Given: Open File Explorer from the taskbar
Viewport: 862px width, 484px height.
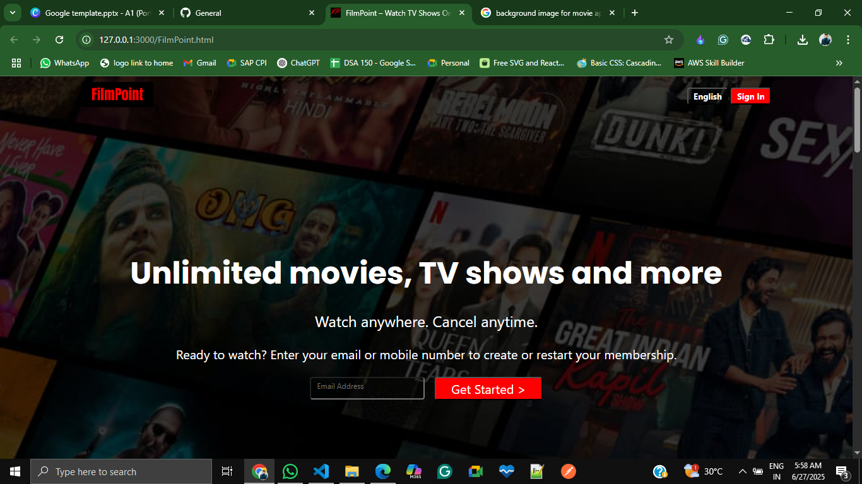Looking at the screenshot, I should tap(351, 471).
